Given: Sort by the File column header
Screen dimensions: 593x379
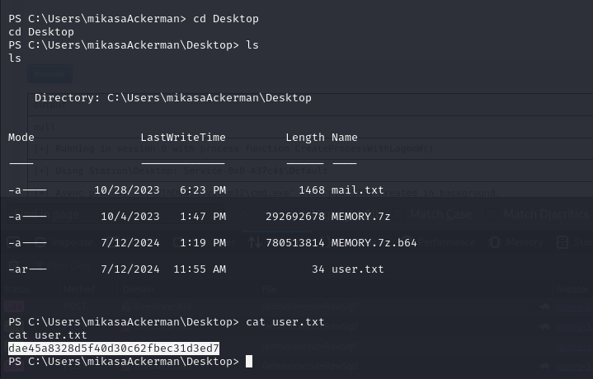Looking at the screenshot, I should (x=269, y=289).
